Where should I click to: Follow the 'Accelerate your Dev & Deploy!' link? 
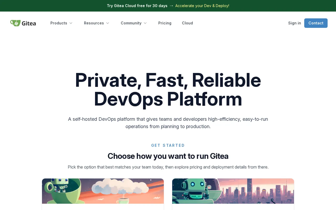coord(202,6)
